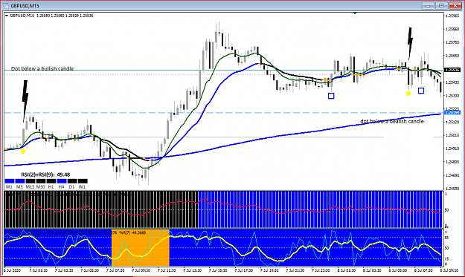Click the chart window icon beside GBPUSD,M15 title
This screenshot has height=277, width=465.
pos(6,6)
